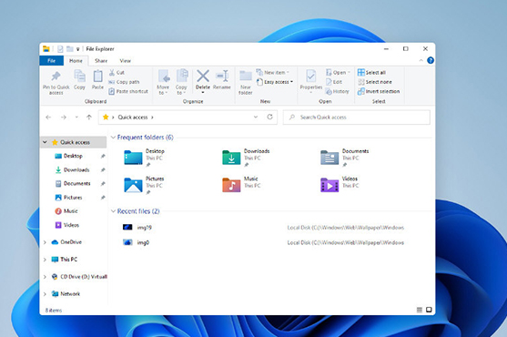Click the quick toolbar new folder icon
The image size is (507, 337).
[x=69, y=49]
